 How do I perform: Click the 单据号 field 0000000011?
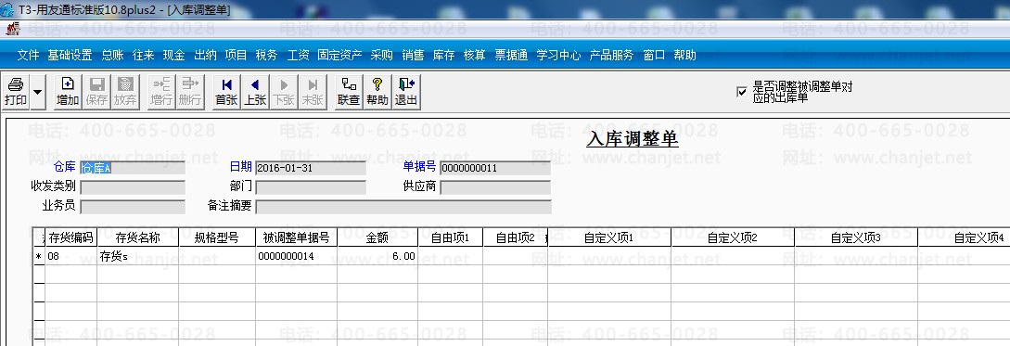[495, 168]
